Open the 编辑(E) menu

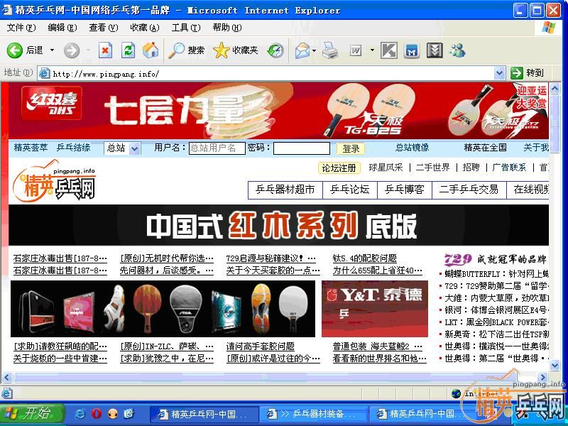point(62,28)
